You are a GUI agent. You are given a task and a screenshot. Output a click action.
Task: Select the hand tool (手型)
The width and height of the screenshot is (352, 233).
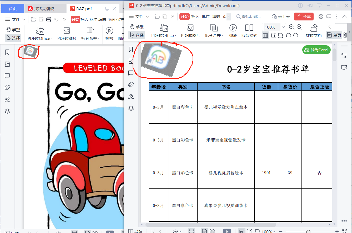click(137, 26)
